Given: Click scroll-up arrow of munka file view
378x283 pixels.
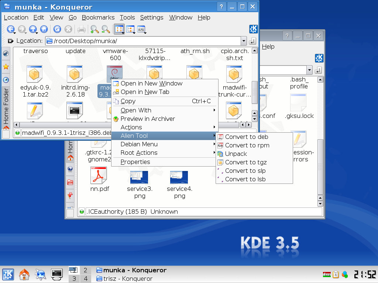Looking at the screenshot, I should click(255, 50).
